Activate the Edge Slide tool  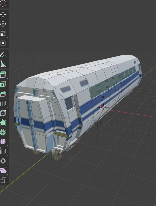tap(3, 151)
